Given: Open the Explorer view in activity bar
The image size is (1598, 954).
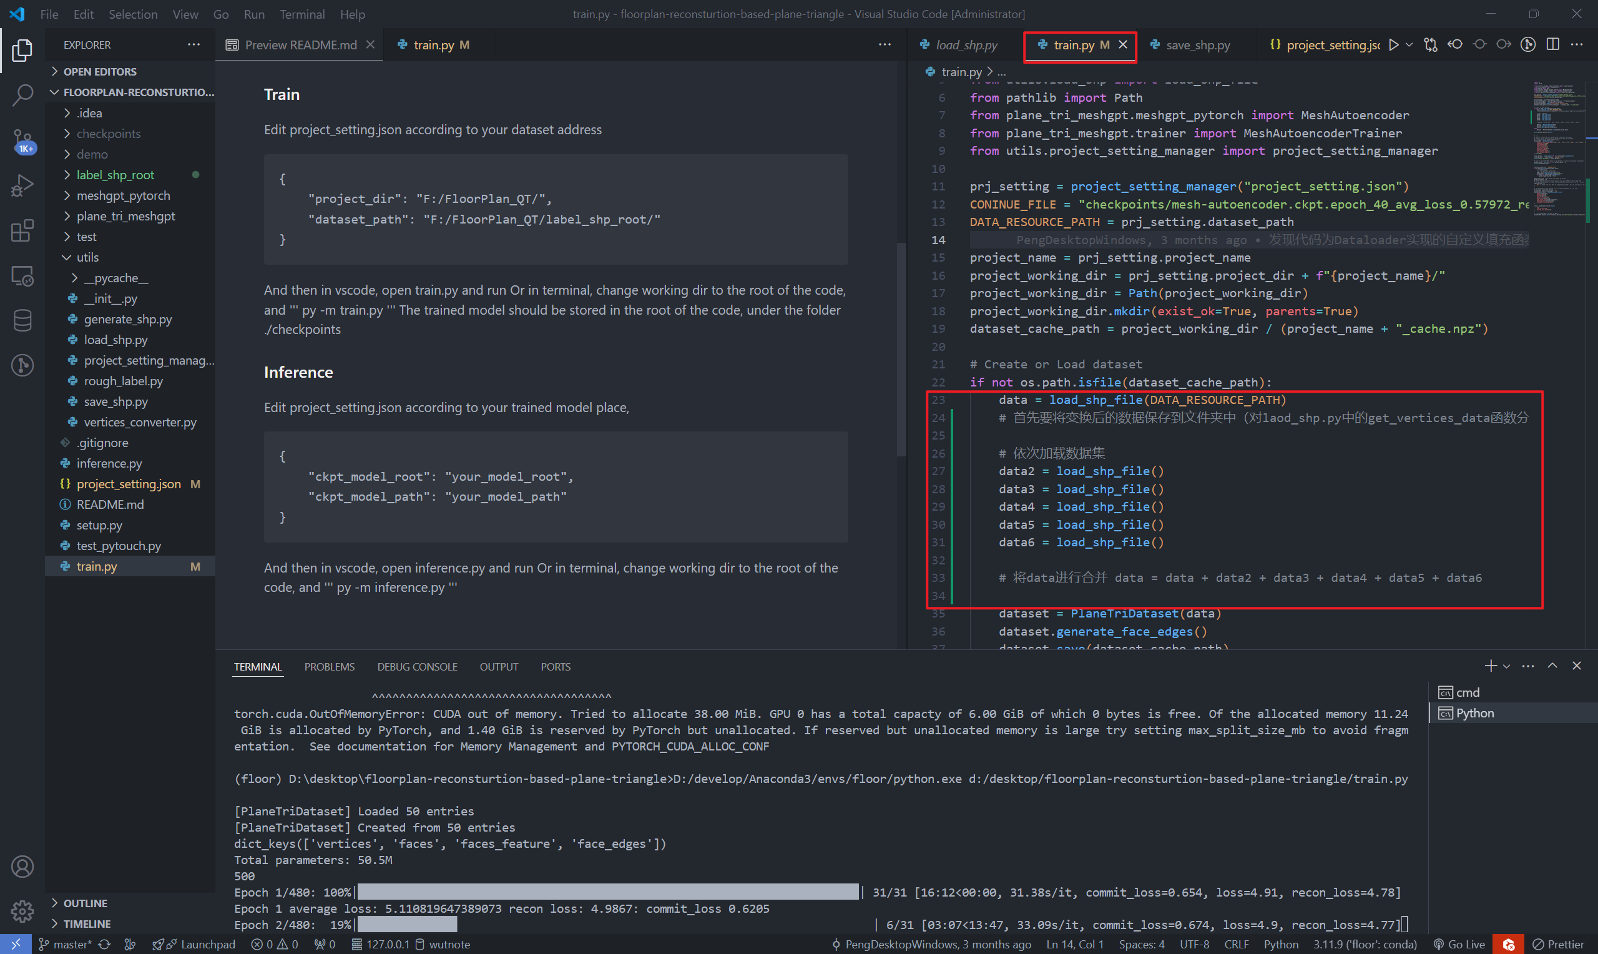Looking at the screenshot, I should pyautogui.click(x=22, y=51).
